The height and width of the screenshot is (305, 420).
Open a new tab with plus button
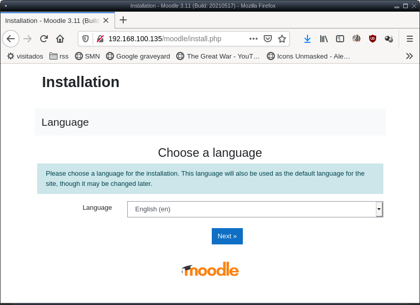(123, 20)
